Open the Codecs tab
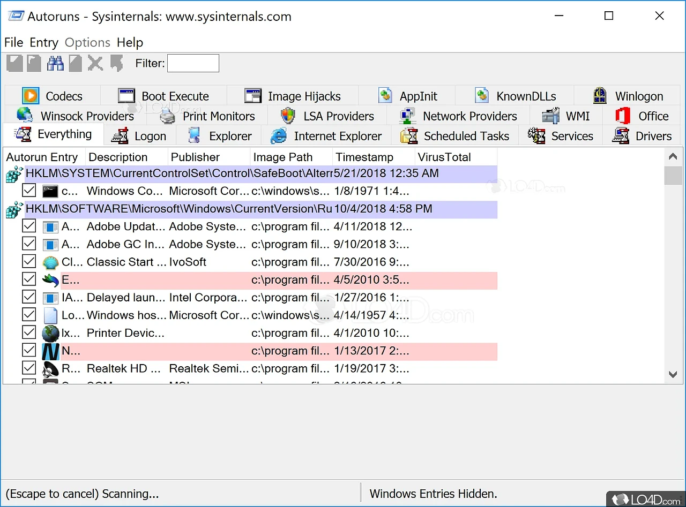 point(53,96)
